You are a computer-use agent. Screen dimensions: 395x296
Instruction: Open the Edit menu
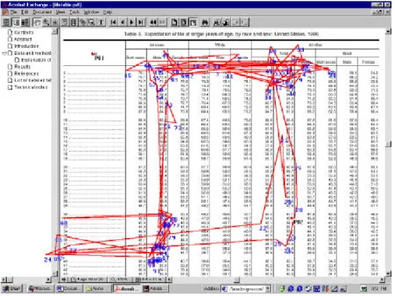25,12
